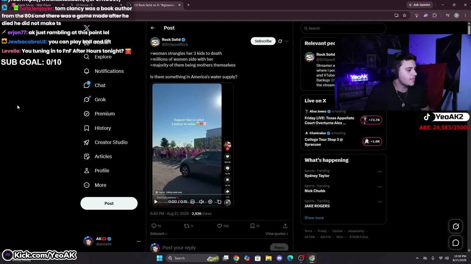The height and width of the screenshot is (264, 471).
Task: Open more options for JAKE ROGERS trend
Action: click(x=380, y=202)
